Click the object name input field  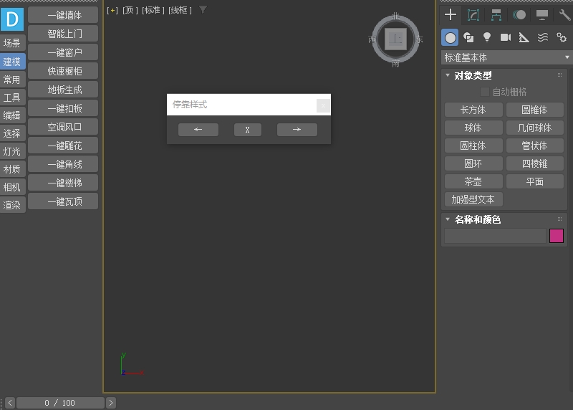tap(495, 236)
